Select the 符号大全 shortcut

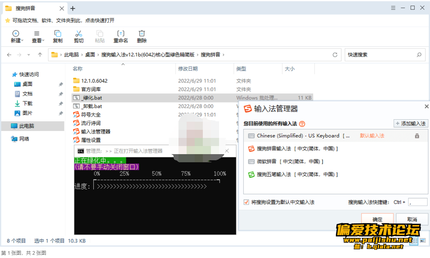click(x=87, y=115)
